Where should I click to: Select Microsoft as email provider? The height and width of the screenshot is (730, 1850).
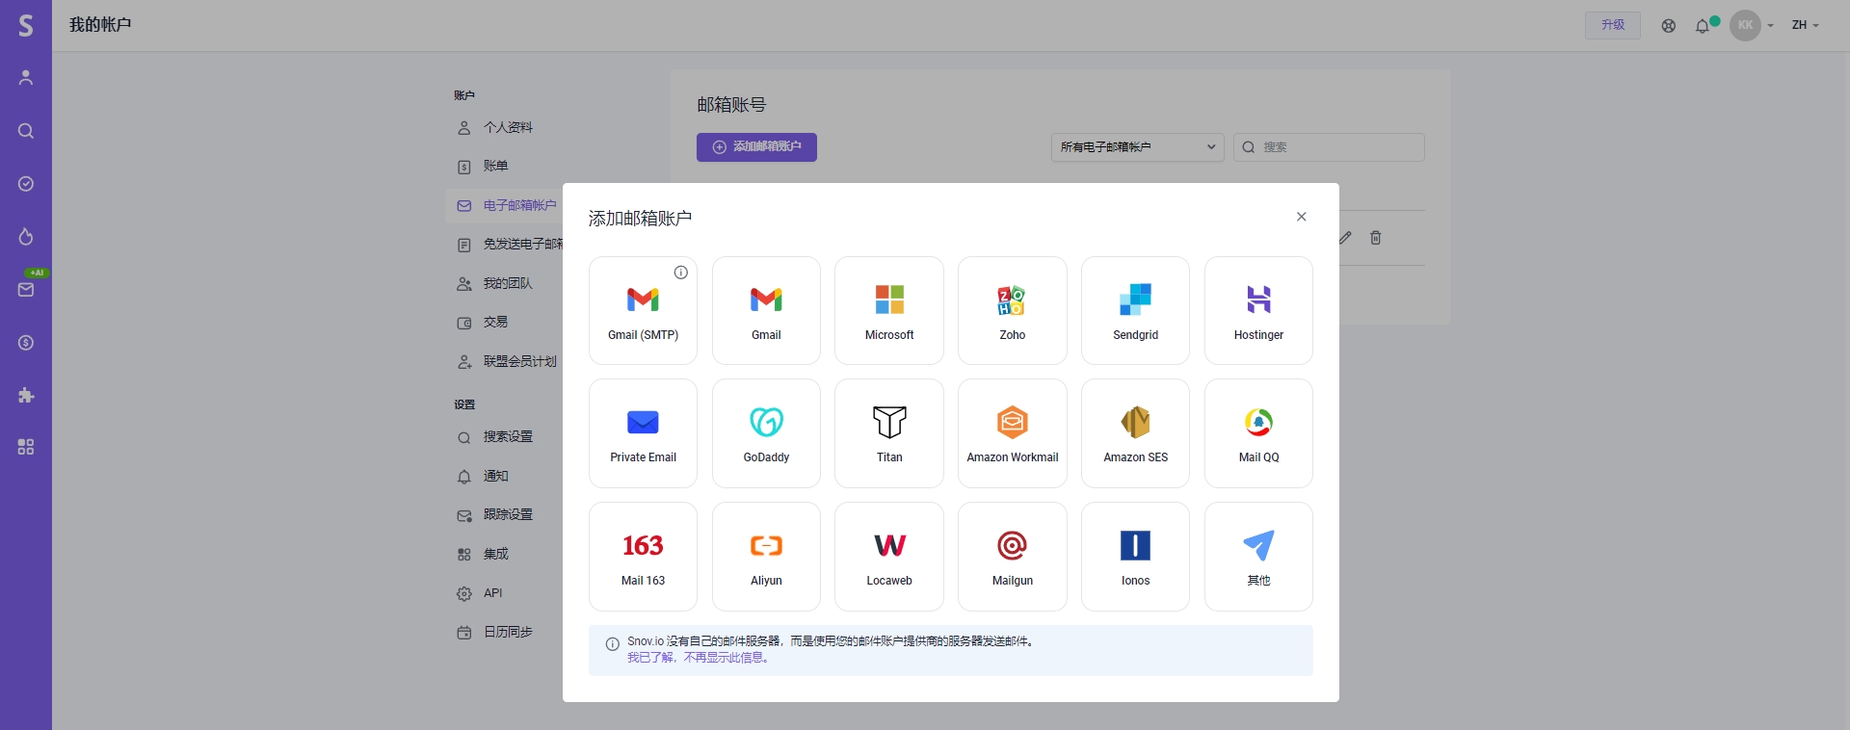[889, 310]
